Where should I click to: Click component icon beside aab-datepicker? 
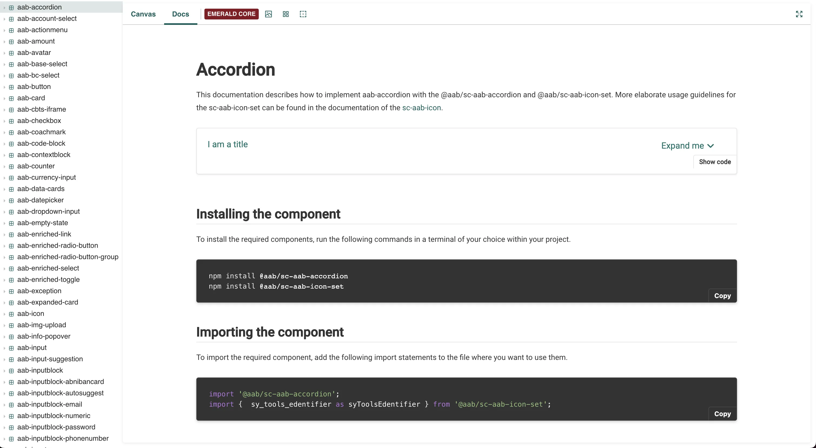pyautogui.click(x=11, y=200)
